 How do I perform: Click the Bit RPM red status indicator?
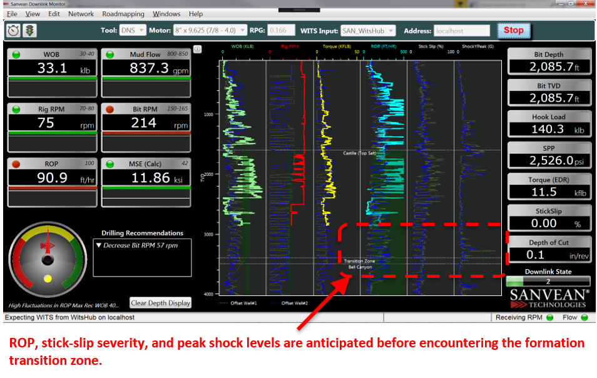tap(110, 110)
